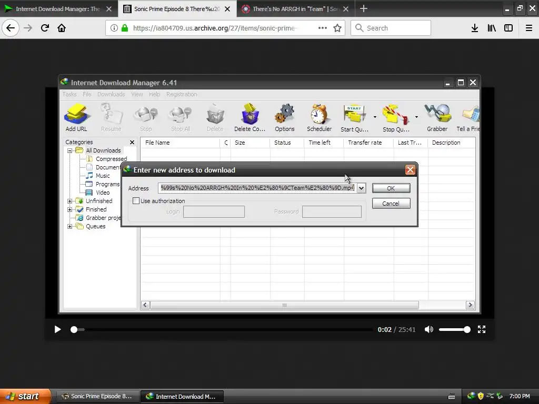Go to browser home page
Image resolution: width=539 pixels, height=404 pixels.
[62, 28]
